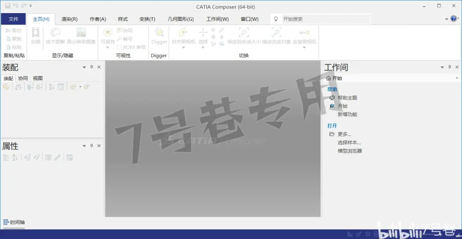Open the 文件 menu
Screen dimensions: 462x239
coord(13,19)
